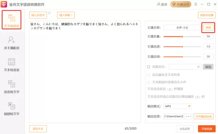Click the 点击试听 preview button
Viewport: 218px width, 134px height.
coord(185,129)
